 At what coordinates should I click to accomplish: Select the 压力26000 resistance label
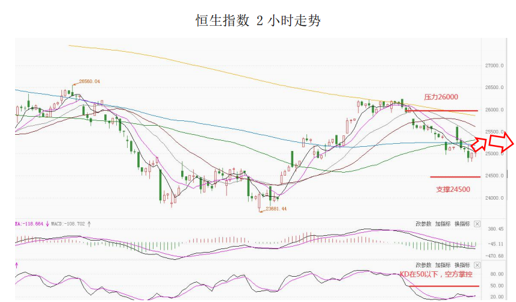[x=441, y=97]
